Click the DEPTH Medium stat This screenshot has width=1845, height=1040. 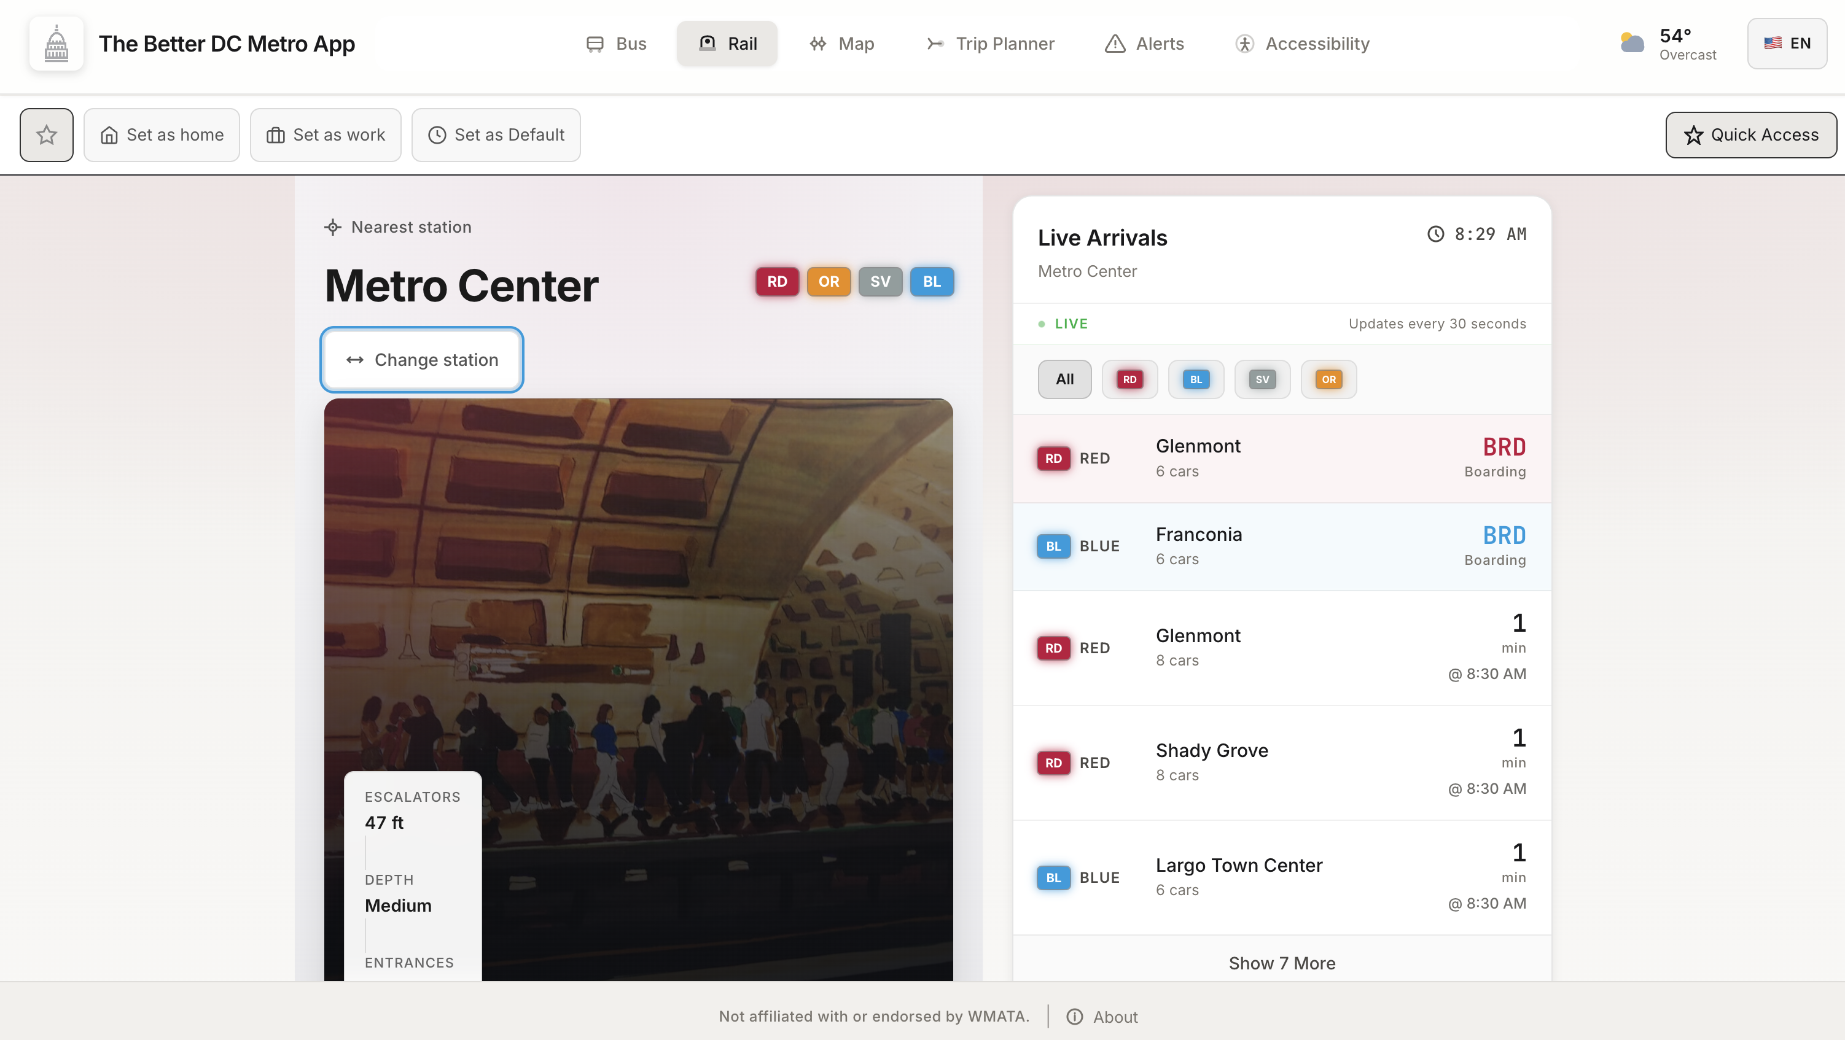[x=398, y=893]
